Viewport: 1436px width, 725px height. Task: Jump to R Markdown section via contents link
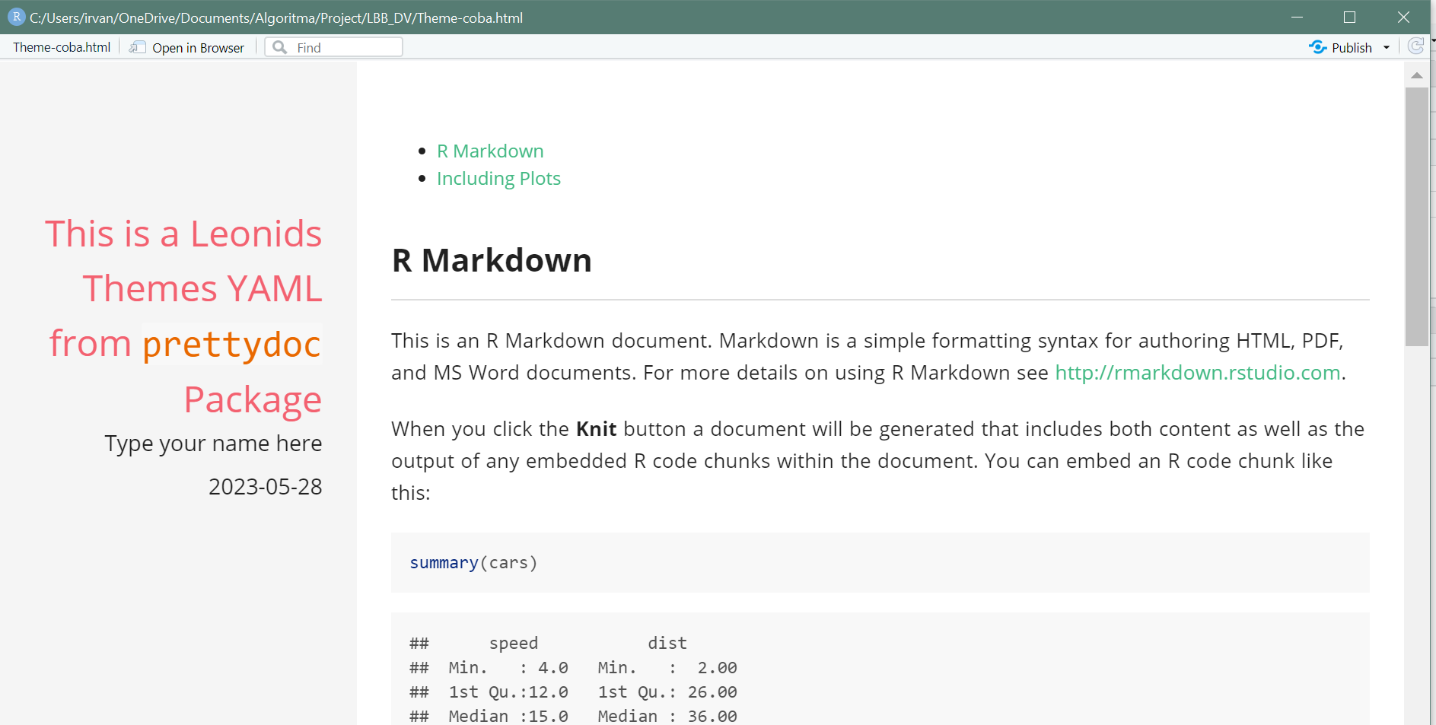(x=490, y=151)
